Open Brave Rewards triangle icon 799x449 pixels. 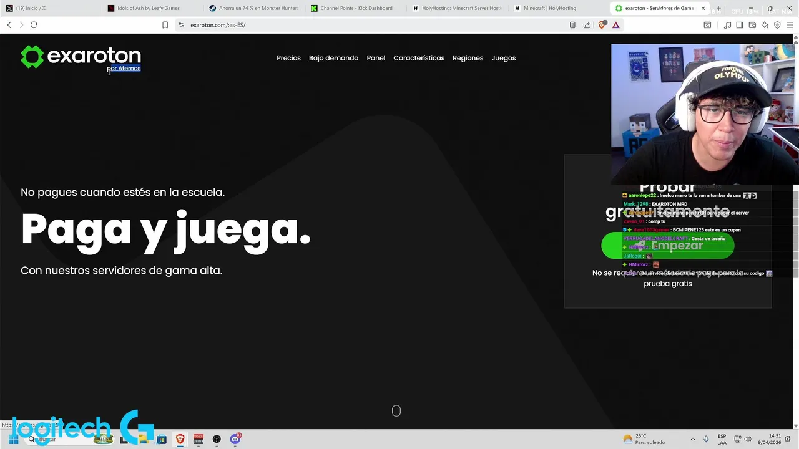pos(615,25)
